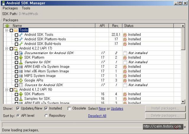Toggle the Installed show filter checkbox

pyautogui.click(x=46, y=108)
